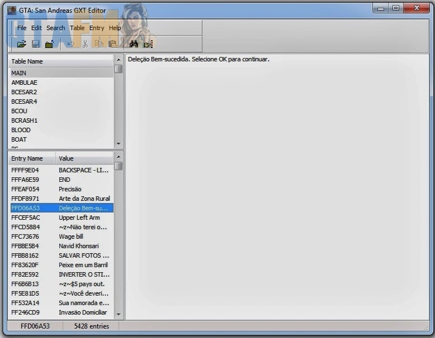Select entry FF532A14
This screenshot has height=338, width=435.
62,303
